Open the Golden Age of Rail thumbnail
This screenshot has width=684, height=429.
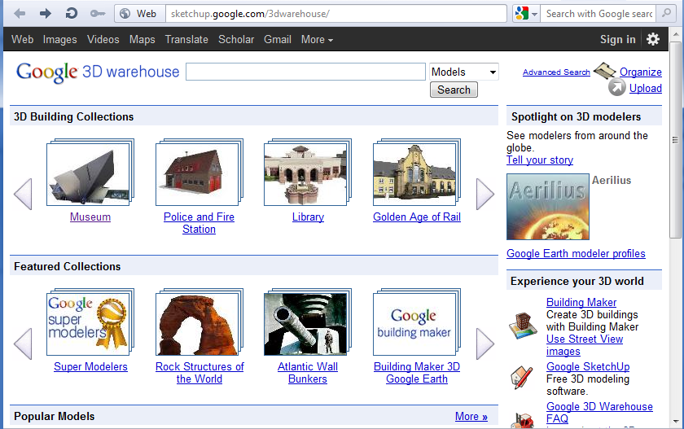pyautogui.click(x=417, y=173)
